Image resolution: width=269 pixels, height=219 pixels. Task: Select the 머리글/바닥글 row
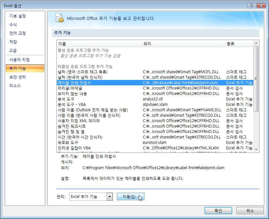point(155,88)
